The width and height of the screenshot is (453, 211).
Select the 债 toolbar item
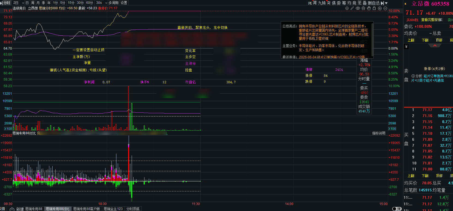click(334, 3)
